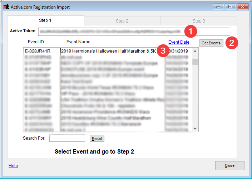Click the event list scrollbar thumb
252x179 pixels.
click(195, 62)
